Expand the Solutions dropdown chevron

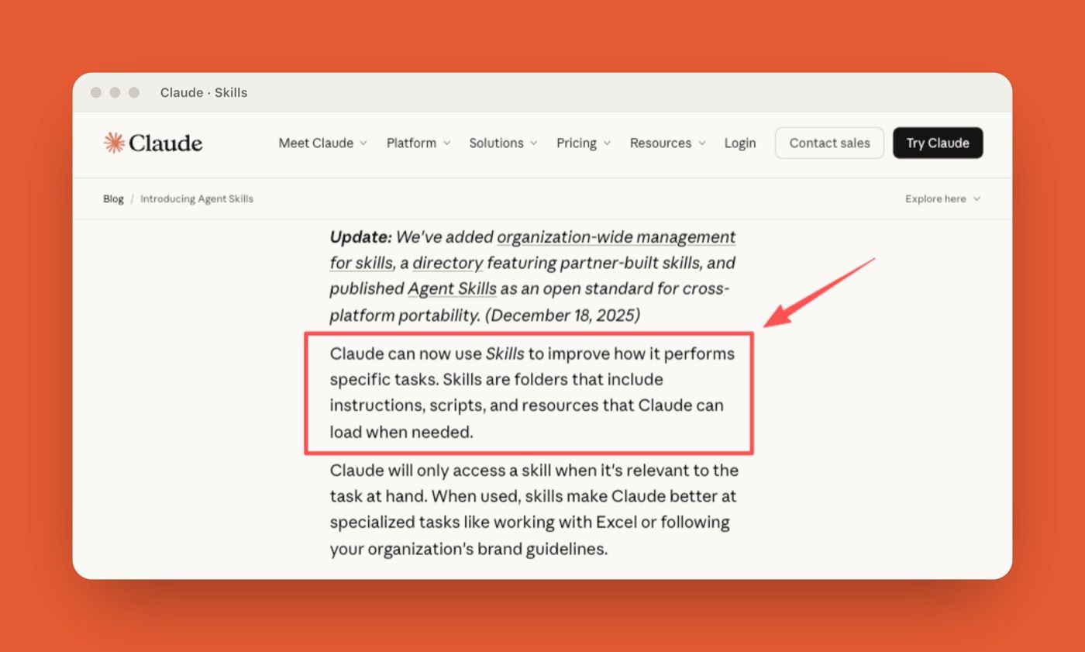tap(533, 143)
